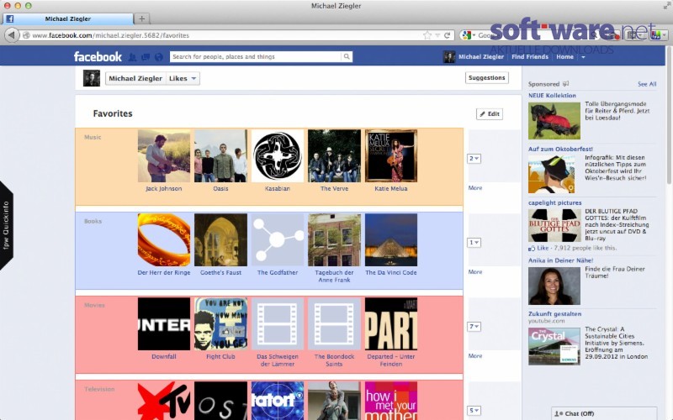Open Find Friends in top bar
Viewport: 673px width, 420px height.
point(530,56)
